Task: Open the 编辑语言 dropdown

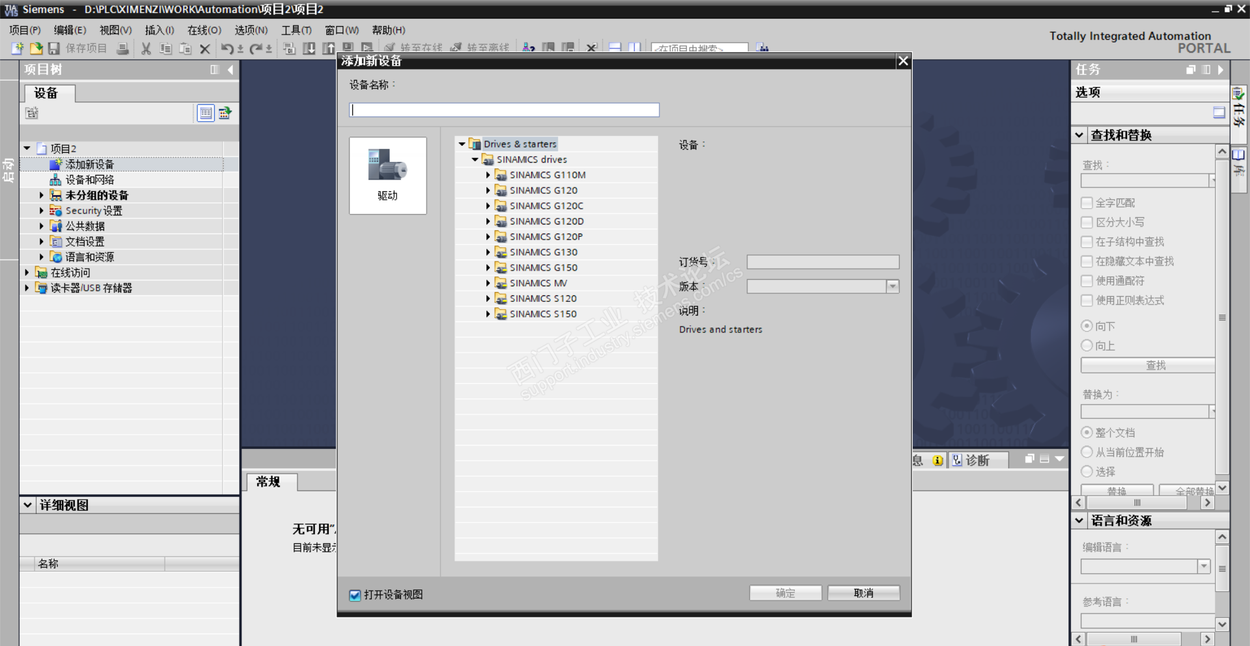Action: (x=1204, y=567)
